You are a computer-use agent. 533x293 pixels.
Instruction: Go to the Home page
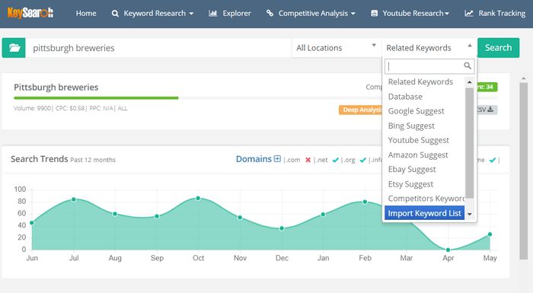tap(86, 13)
